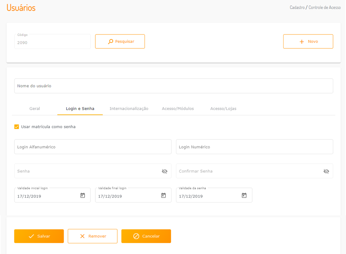
Task: Open the Cadastro breadcrumb link
Action: [297, 8]
